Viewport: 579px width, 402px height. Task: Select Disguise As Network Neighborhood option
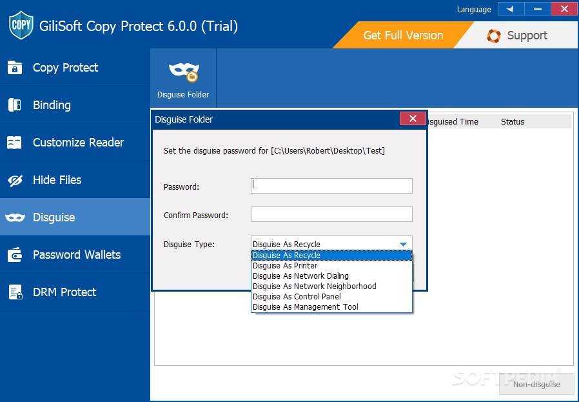point(331,286)
